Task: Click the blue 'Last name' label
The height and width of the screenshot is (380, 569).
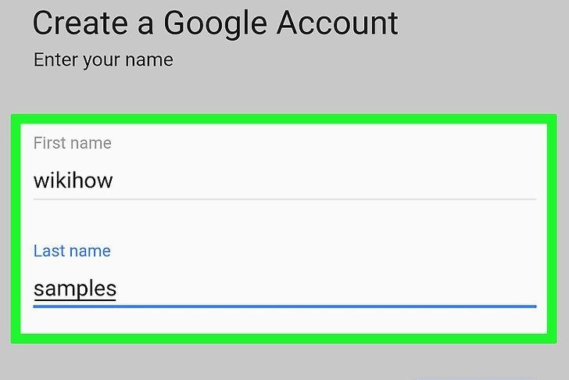Action: click(x=72, y=251)
